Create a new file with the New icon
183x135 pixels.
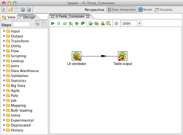(3, 10)
